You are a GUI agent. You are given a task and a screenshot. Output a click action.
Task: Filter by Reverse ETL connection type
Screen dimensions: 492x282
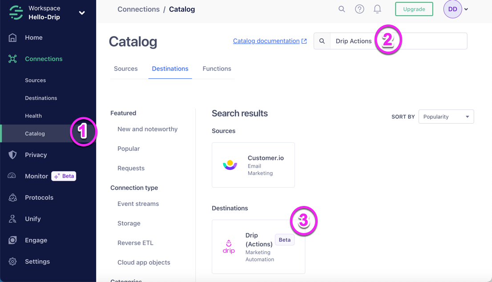(x=136, y=243)
